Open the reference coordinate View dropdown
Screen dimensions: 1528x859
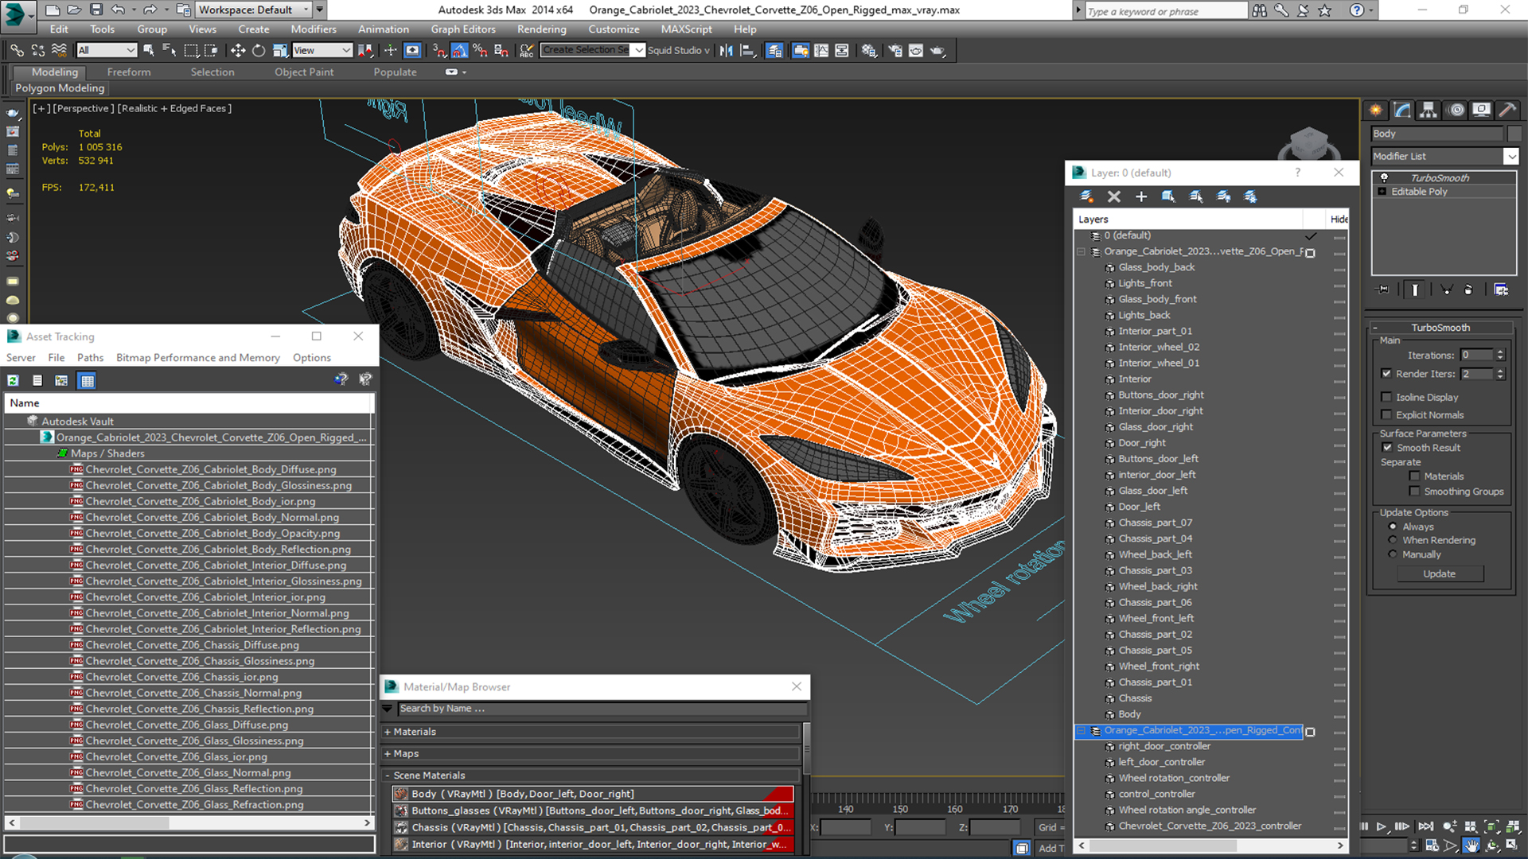pyautogui.click(x=322, y=50)
